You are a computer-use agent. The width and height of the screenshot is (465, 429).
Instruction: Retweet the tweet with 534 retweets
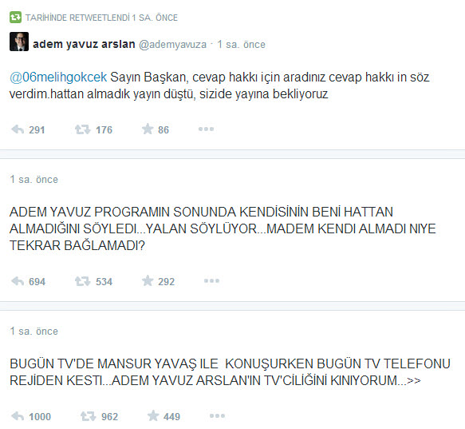tap(82, 281)
